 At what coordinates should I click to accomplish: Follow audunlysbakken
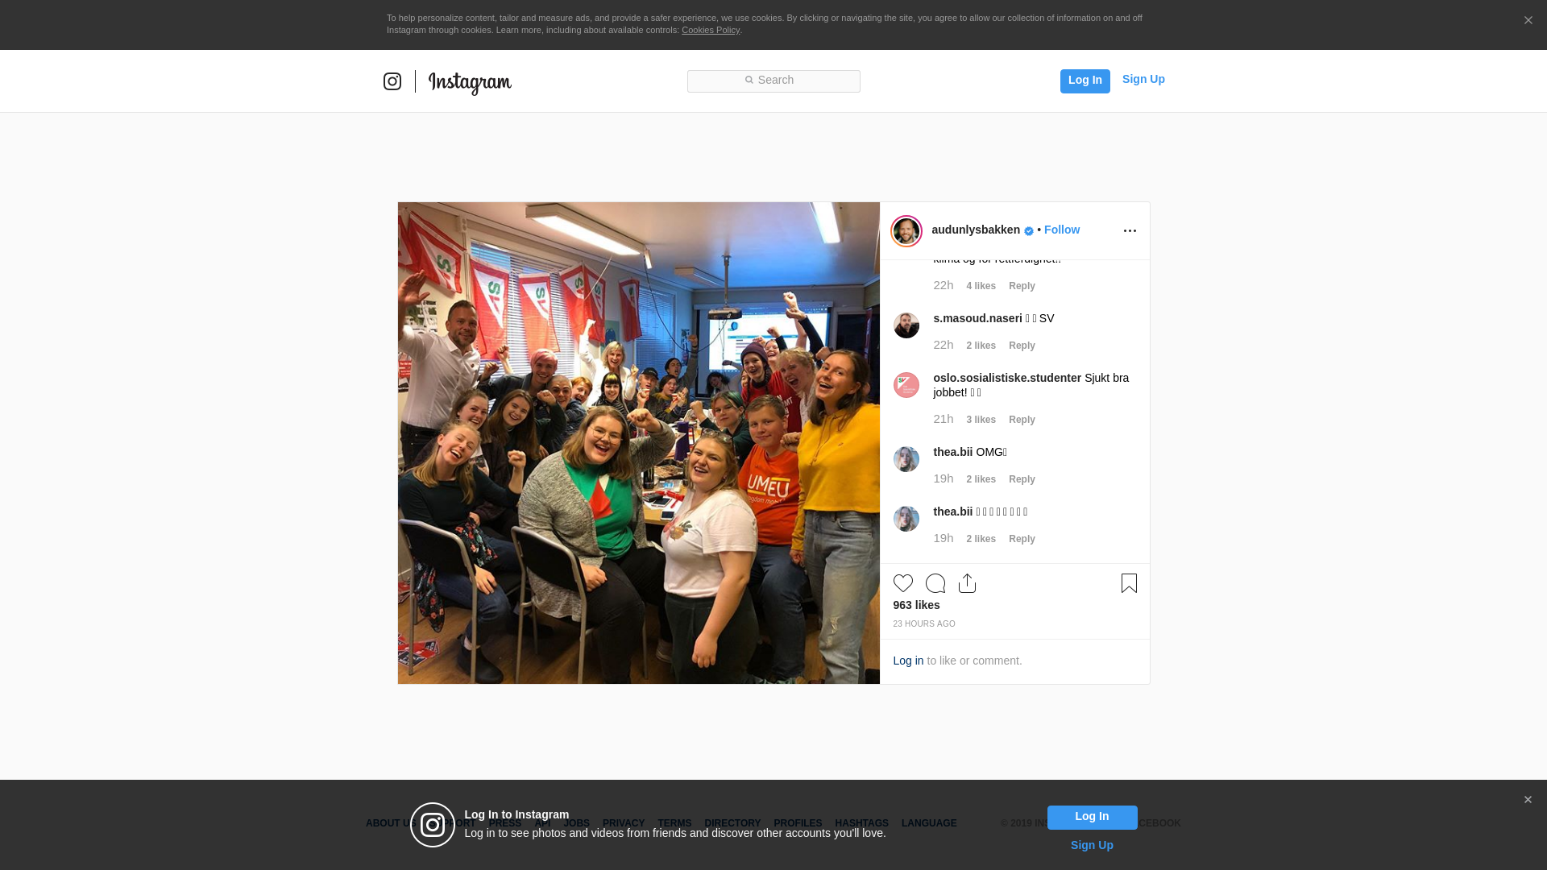pyautogui.click(x=1062, y=230)
